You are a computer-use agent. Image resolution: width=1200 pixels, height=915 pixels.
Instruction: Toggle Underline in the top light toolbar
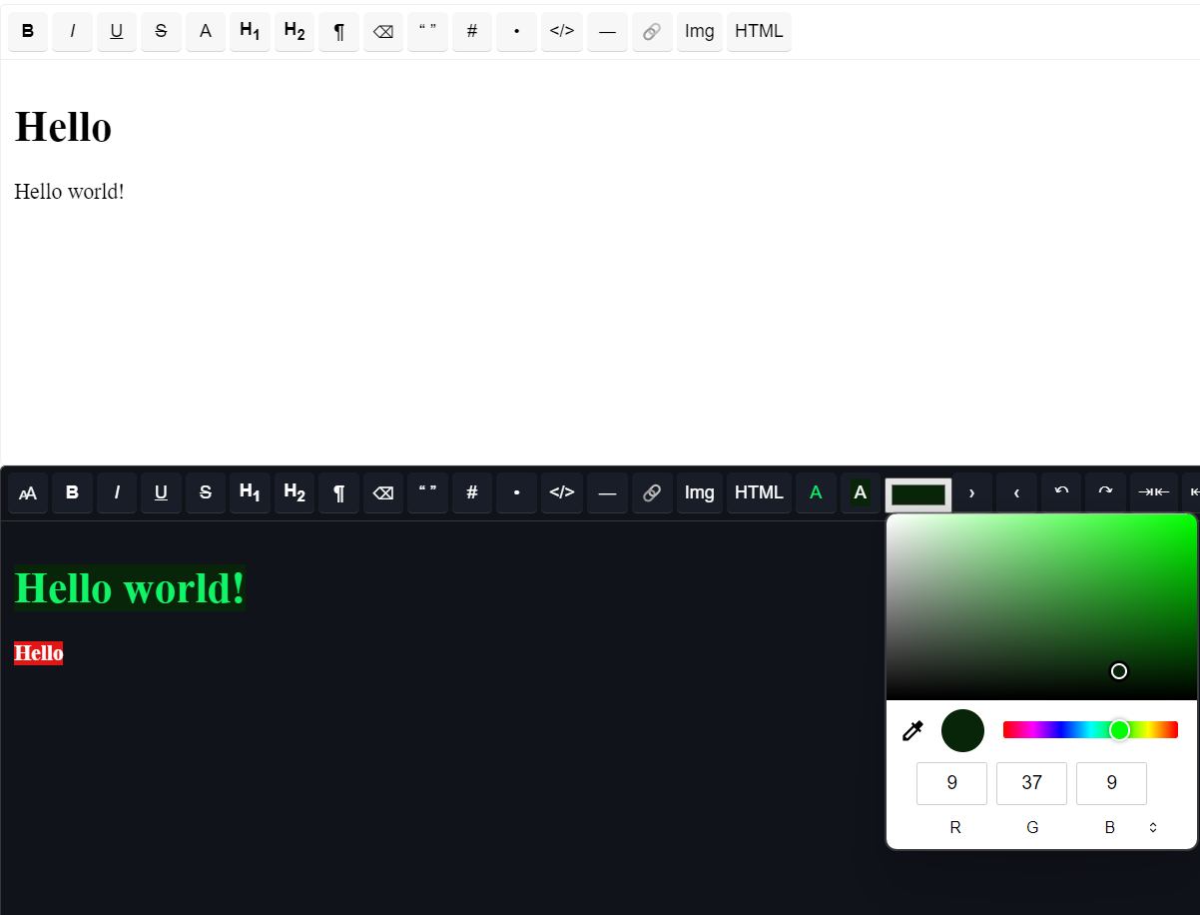click(x=117, y=32)
